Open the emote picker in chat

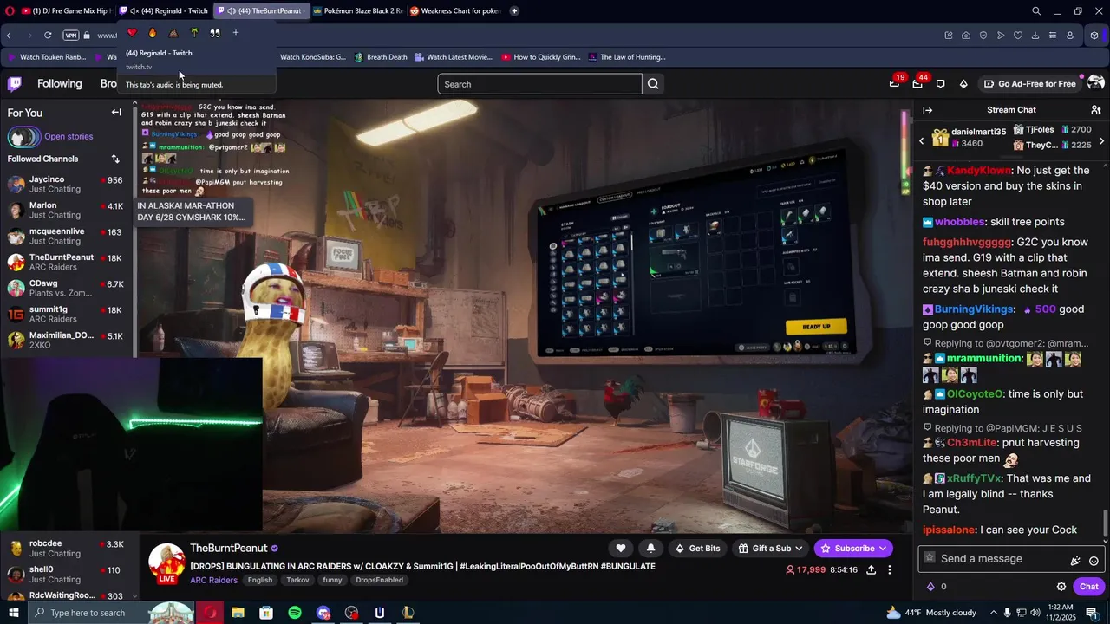(1094, 560)
